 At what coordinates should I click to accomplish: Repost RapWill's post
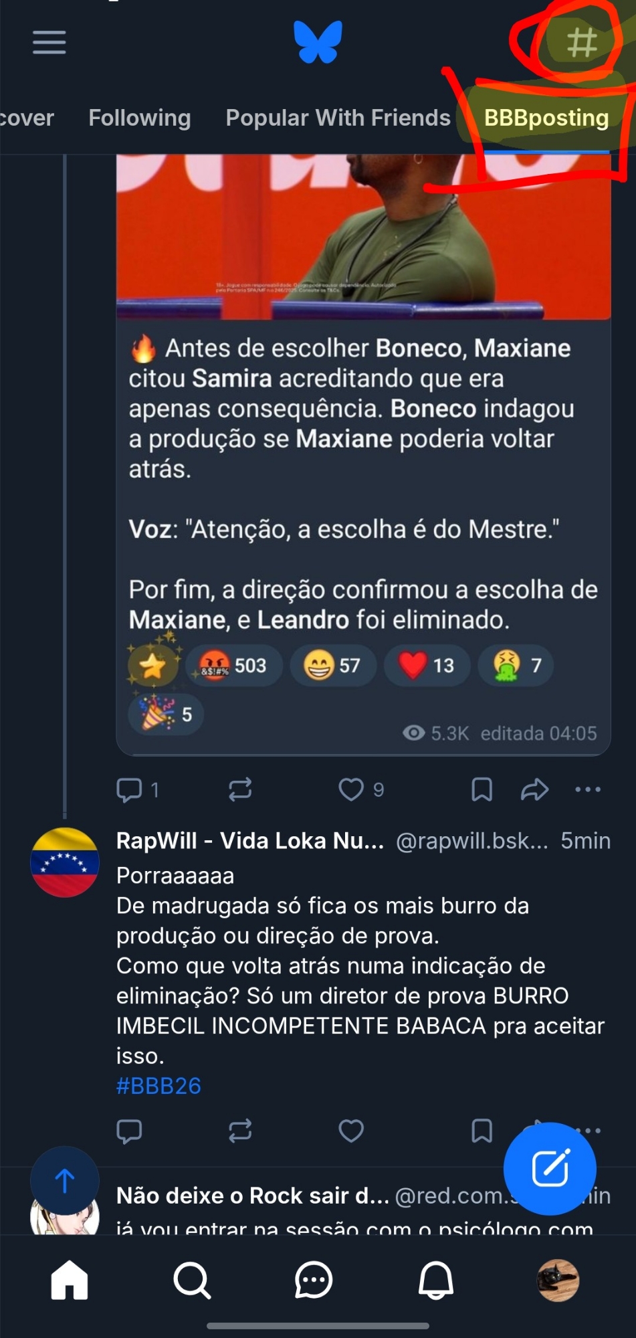tap(240, 1131)
